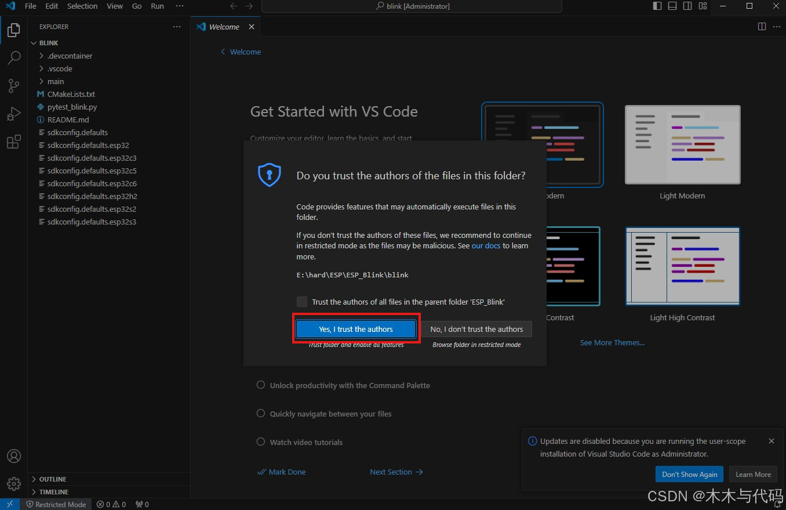Viewport: 786px width, 510px height.
Task: Choose the Dark Modern theme preview
Action: click(x=543, y=145)
